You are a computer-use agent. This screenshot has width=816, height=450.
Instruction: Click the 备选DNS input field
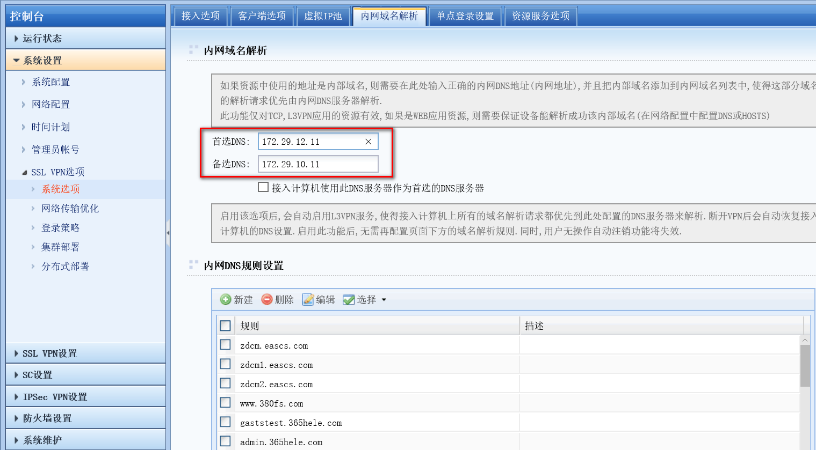coord(317,164)
